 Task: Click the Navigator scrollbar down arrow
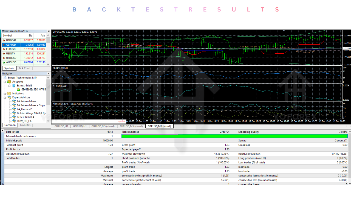(48, 121)
